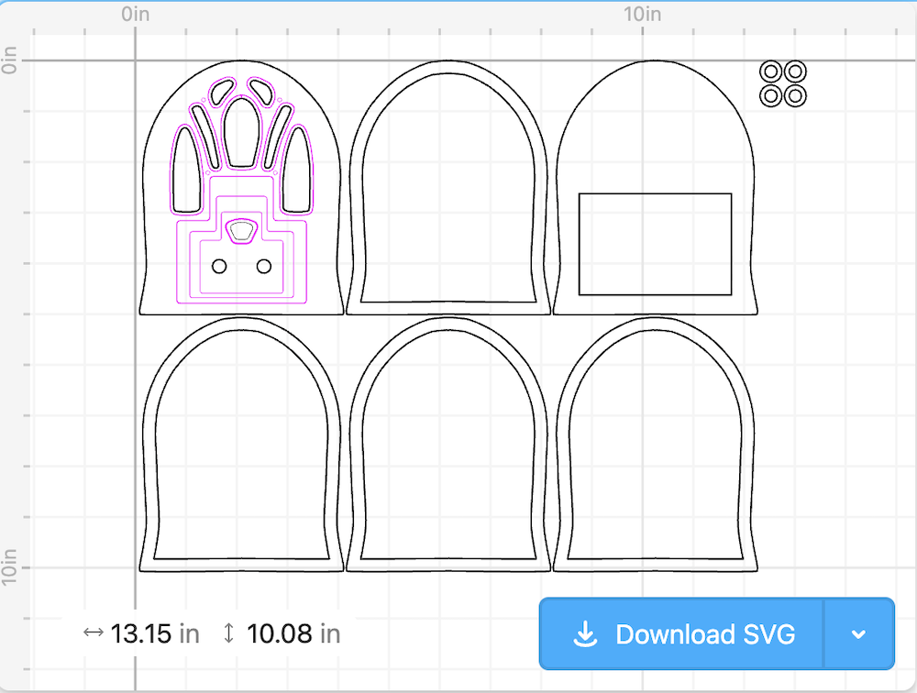Click the 13.15 in width value
Image resolution: width=917 pixels, height=693 pixels.
[x=155, y=634]
